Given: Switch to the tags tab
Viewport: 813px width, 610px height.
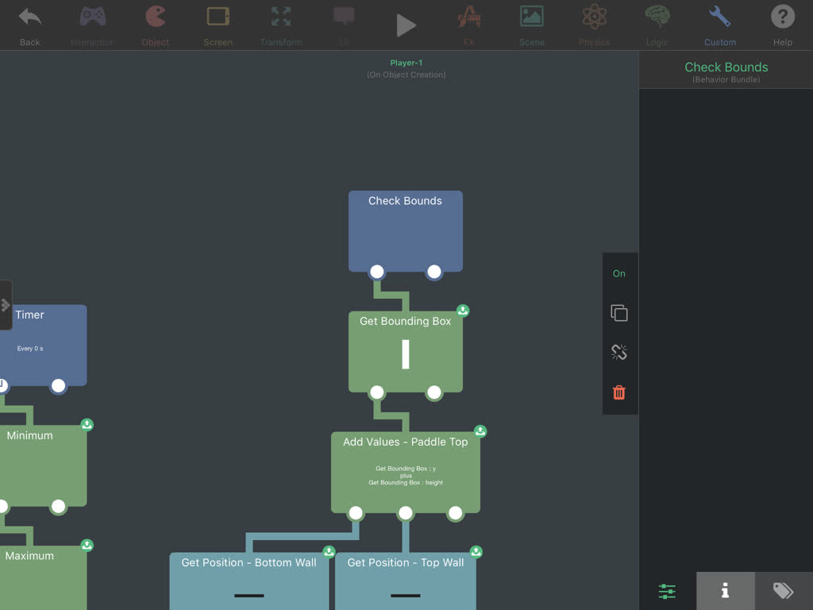Looking at the screenshot, I should (x=783, y=591).
